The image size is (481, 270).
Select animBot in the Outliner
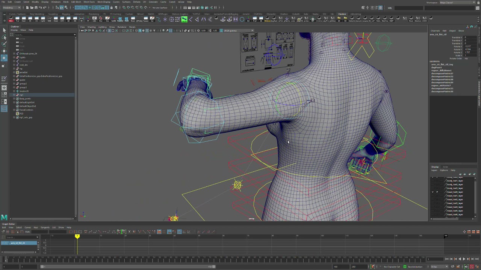coord(23,72)
